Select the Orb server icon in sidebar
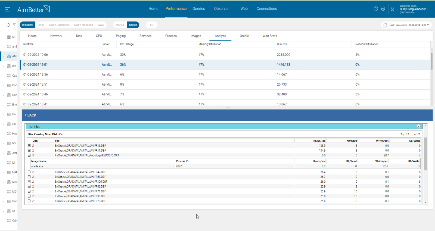Screen dimensions: 435x231 (9, 221)
